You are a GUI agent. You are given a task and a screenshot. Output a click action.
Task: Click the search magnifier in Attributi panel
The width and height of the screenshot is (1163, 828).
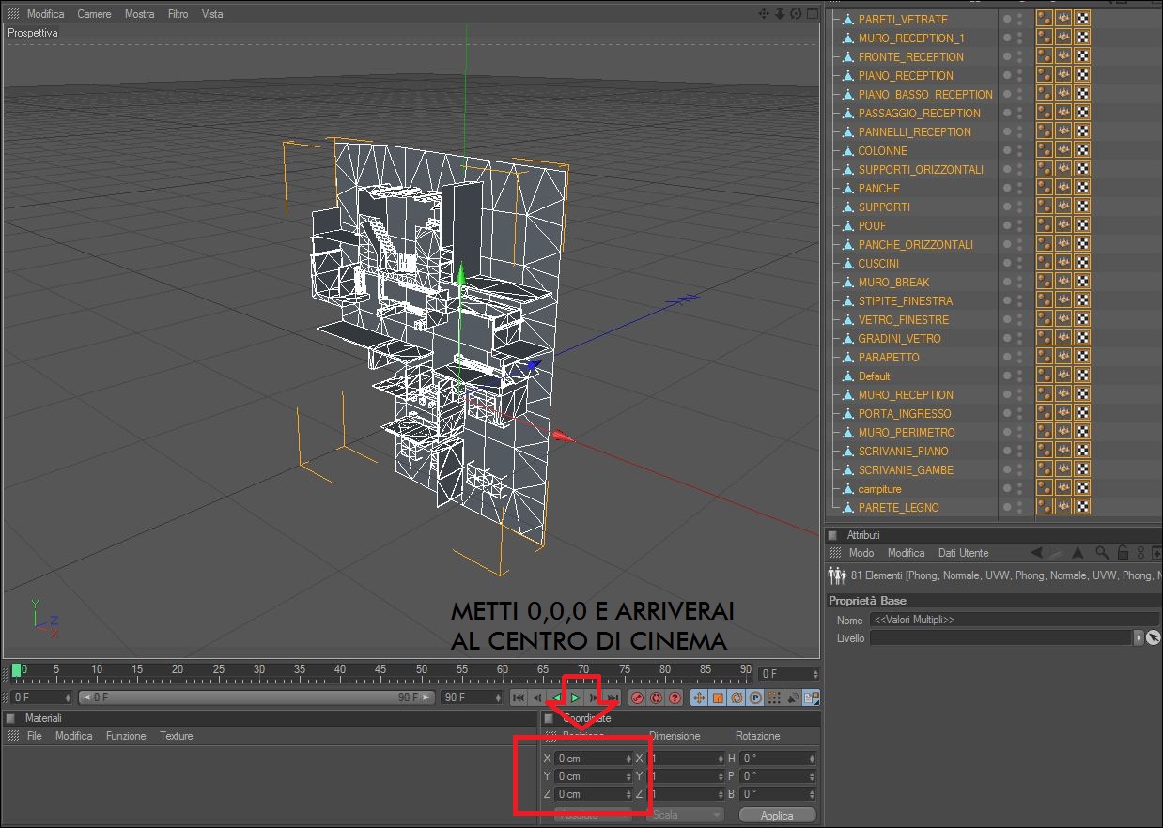(1100, 553)
